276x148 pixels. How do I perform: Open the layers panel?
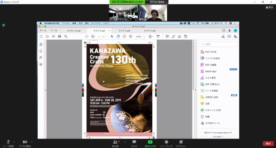point(41,64)
